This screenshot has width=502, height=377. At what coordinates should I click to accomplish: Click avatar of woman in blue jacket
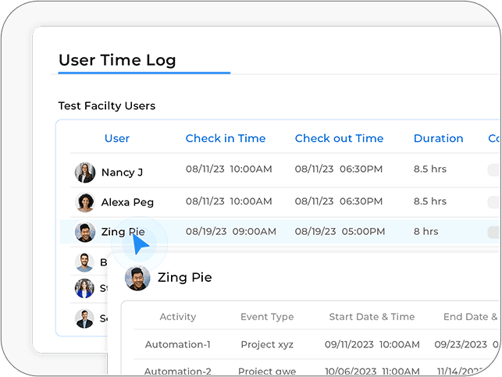[84, 288]
